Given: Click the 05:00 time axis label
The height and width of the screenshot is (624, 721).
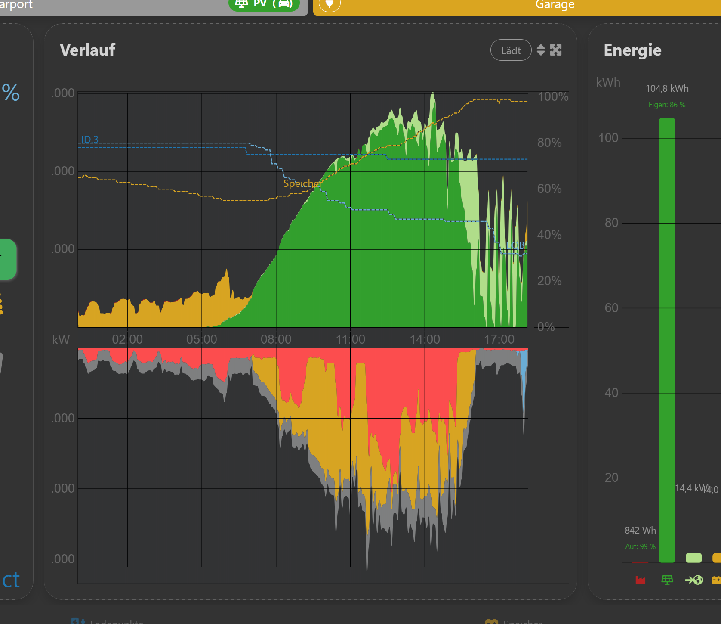Looking at the screenshot, I should tap(202, 339).
